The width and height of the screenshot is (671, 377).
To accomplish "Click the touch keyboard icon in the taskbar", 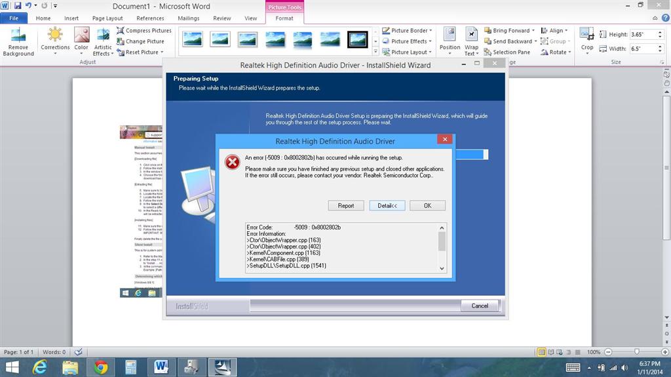I will [573, 368].
